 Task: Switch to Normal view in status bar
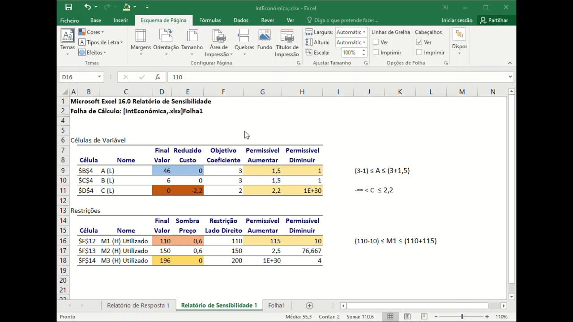coord(390,317)
